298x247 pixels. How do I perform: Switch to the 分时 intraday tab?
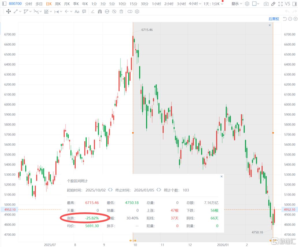click(29, 4)
